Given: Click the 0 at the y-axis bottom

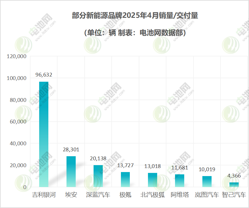Looking at the screenshot, I should 25,186.
